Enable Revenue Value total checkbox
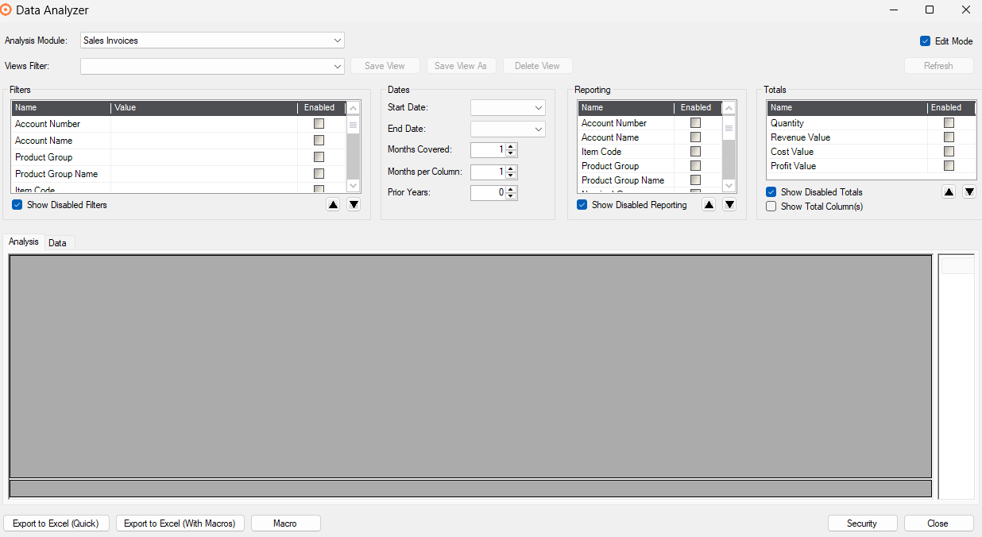Image resolution: width=982 pixels, height=537 pixels. (949, 137)
